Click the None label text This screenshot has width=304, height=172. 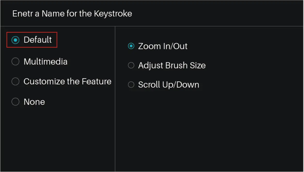tap(34, 102)
